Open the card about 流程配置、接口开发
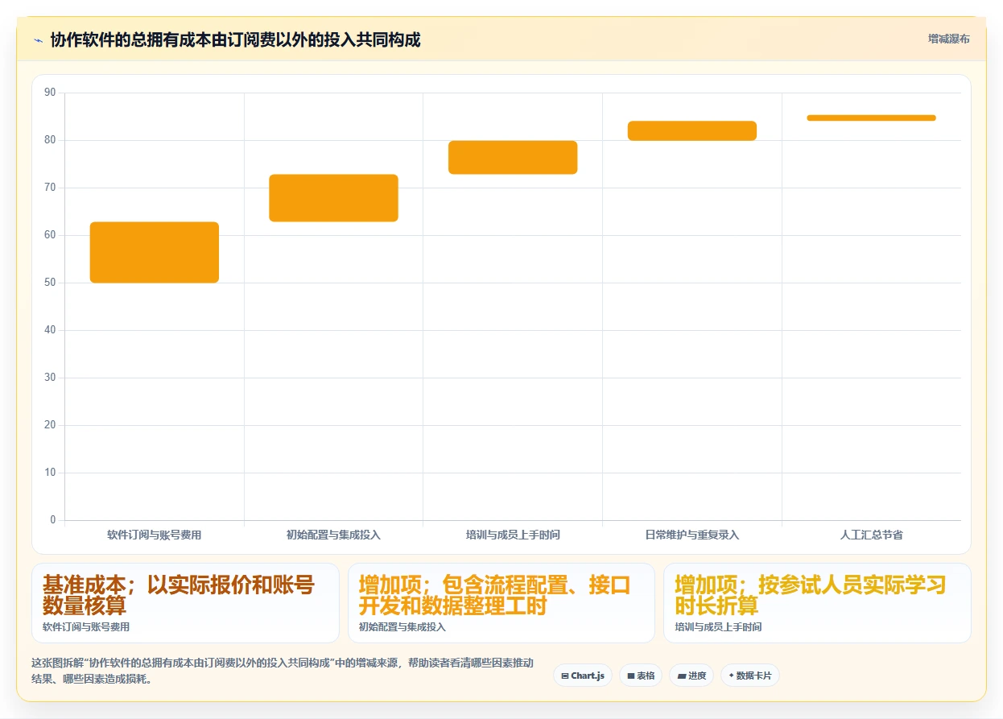This screenshot has width=1003, height=719. [501, 603]
